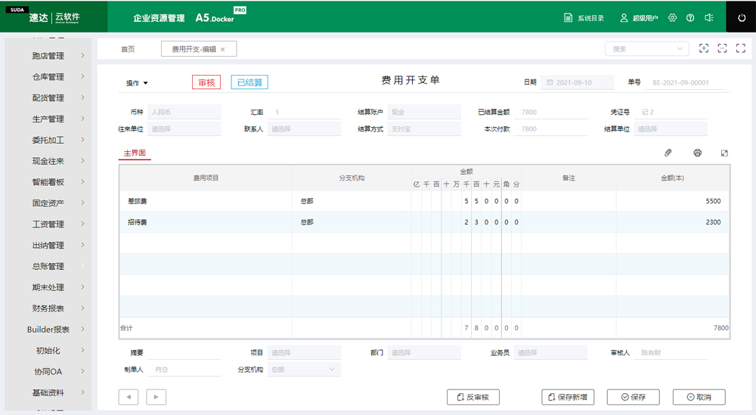Go to previous record arrow button

pyautogui.click(x=129, y=397)
